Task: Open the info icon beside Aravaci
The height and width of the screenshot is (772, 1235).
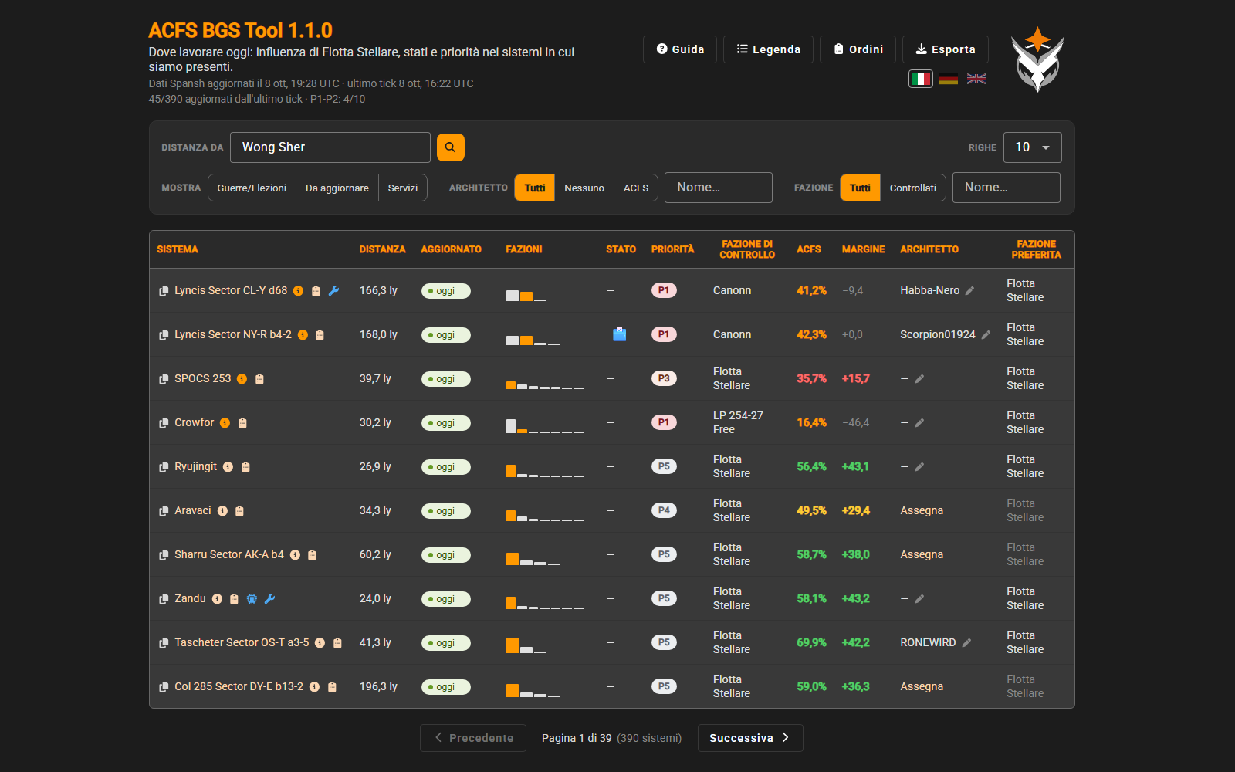Action: (222, 511)
